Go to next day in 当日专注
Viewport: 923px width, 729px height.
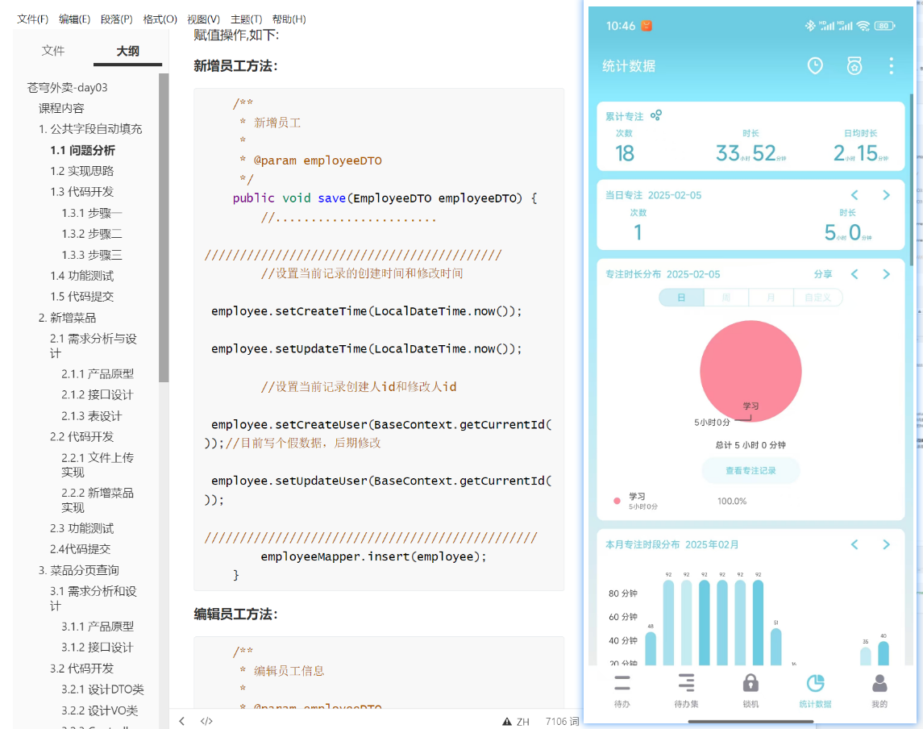pos(886,195)
